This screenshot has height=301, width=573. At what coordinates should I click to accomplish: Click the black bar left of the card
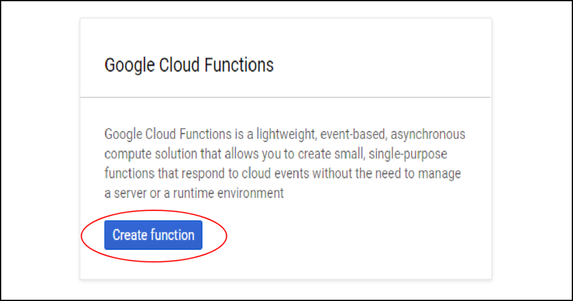pyautogui.click(x=27, y=150)
